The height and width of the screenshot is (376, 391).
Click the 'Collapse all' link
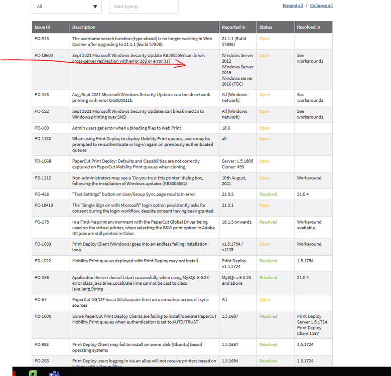click(321, 6)
